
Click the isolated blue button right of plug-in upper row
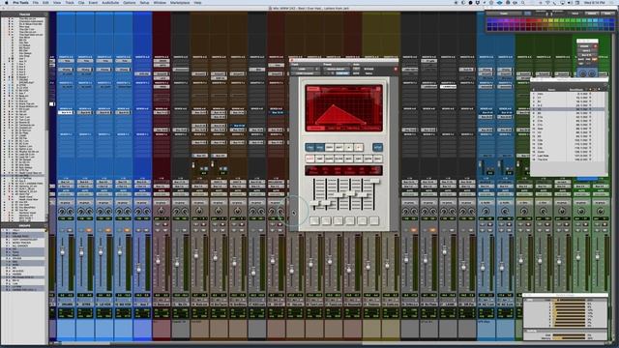tap(377, 148)
